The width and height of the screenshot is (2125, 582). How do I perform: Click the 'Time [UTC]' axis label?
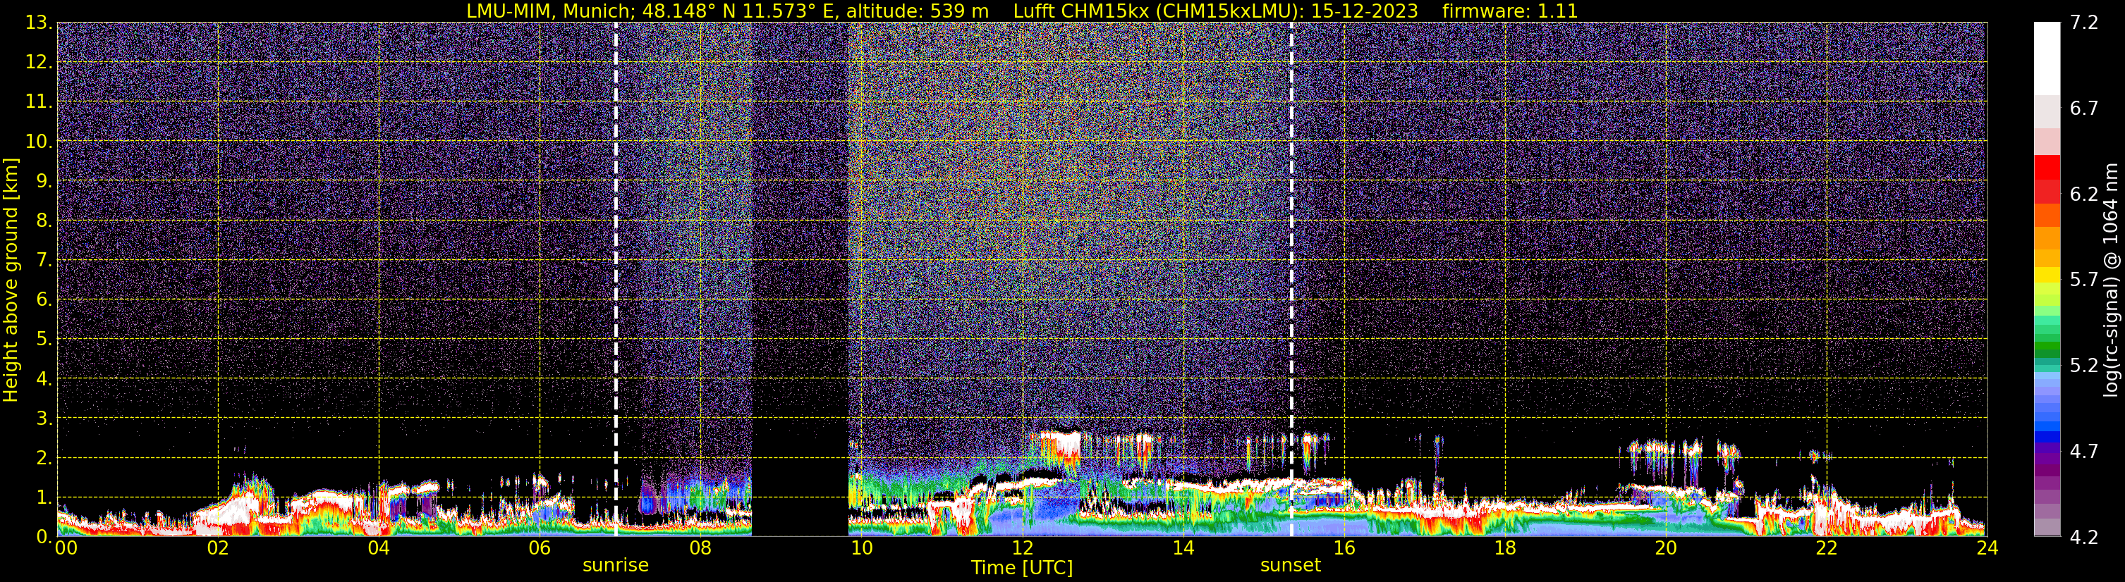point(1022,568)
